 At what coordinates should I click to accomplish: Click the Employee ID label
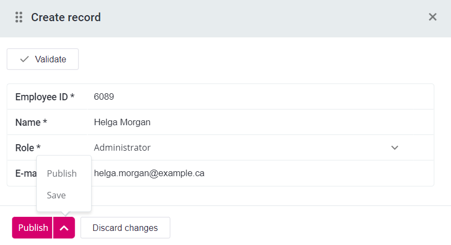[x=44, y=97]
